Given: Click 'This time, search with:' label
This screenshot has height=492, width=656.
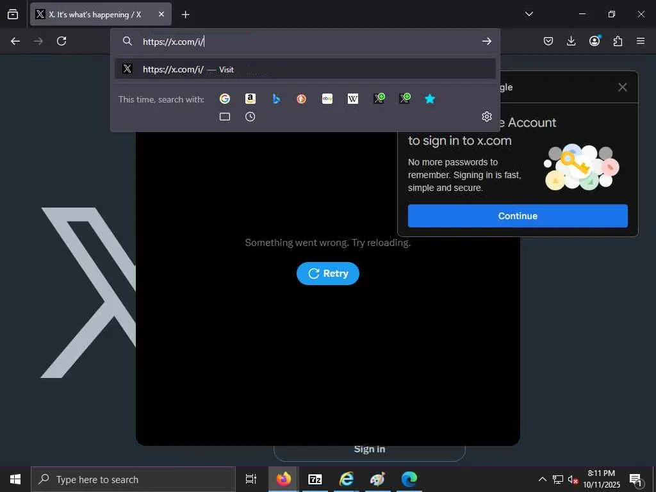Looking at the screenshot, I should (161, 99).
